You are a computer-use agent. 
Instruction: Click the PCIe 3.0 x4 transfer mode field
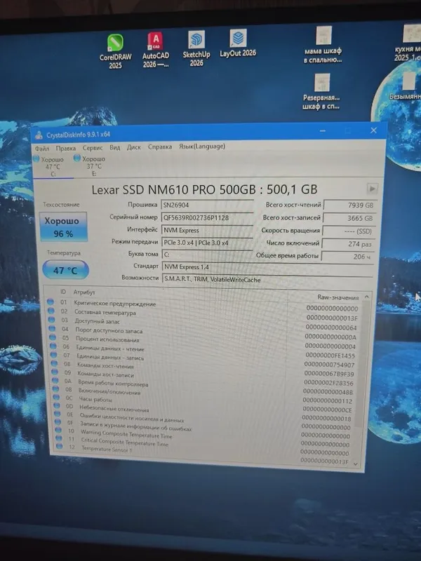207,243
